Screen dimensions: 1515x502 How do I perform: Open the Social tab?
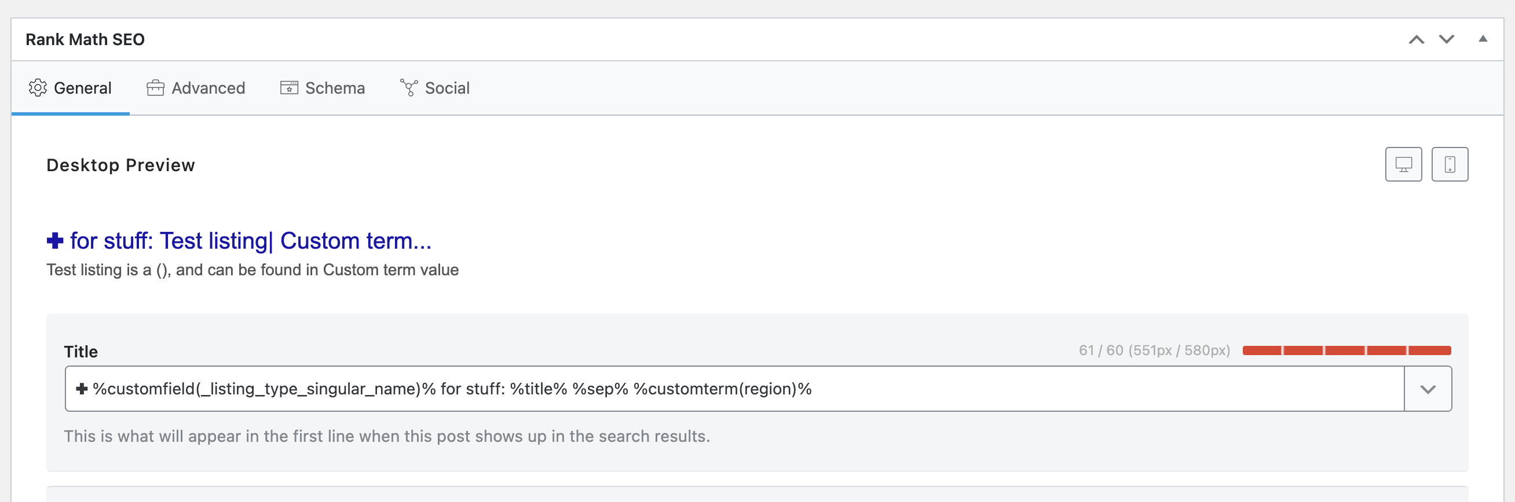click(434, 88)
